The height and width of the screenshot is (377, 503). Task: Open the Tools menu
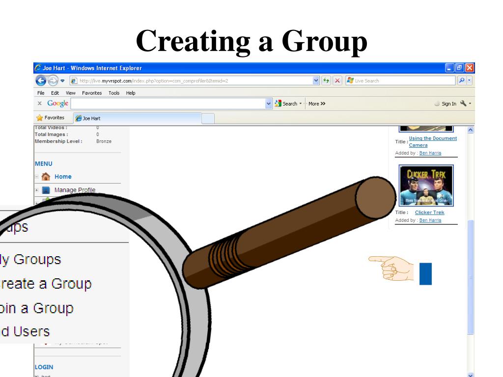tap(114, 93)
